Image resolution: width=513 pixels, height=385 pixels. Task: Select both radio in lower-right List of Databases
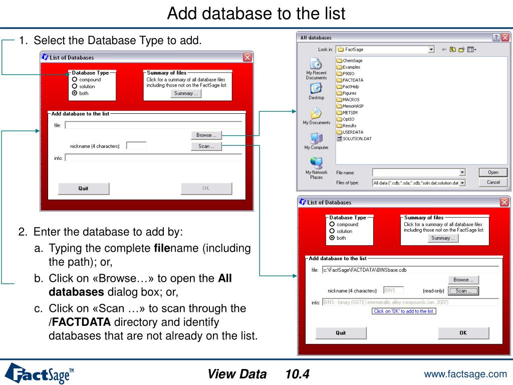point(332,238)
